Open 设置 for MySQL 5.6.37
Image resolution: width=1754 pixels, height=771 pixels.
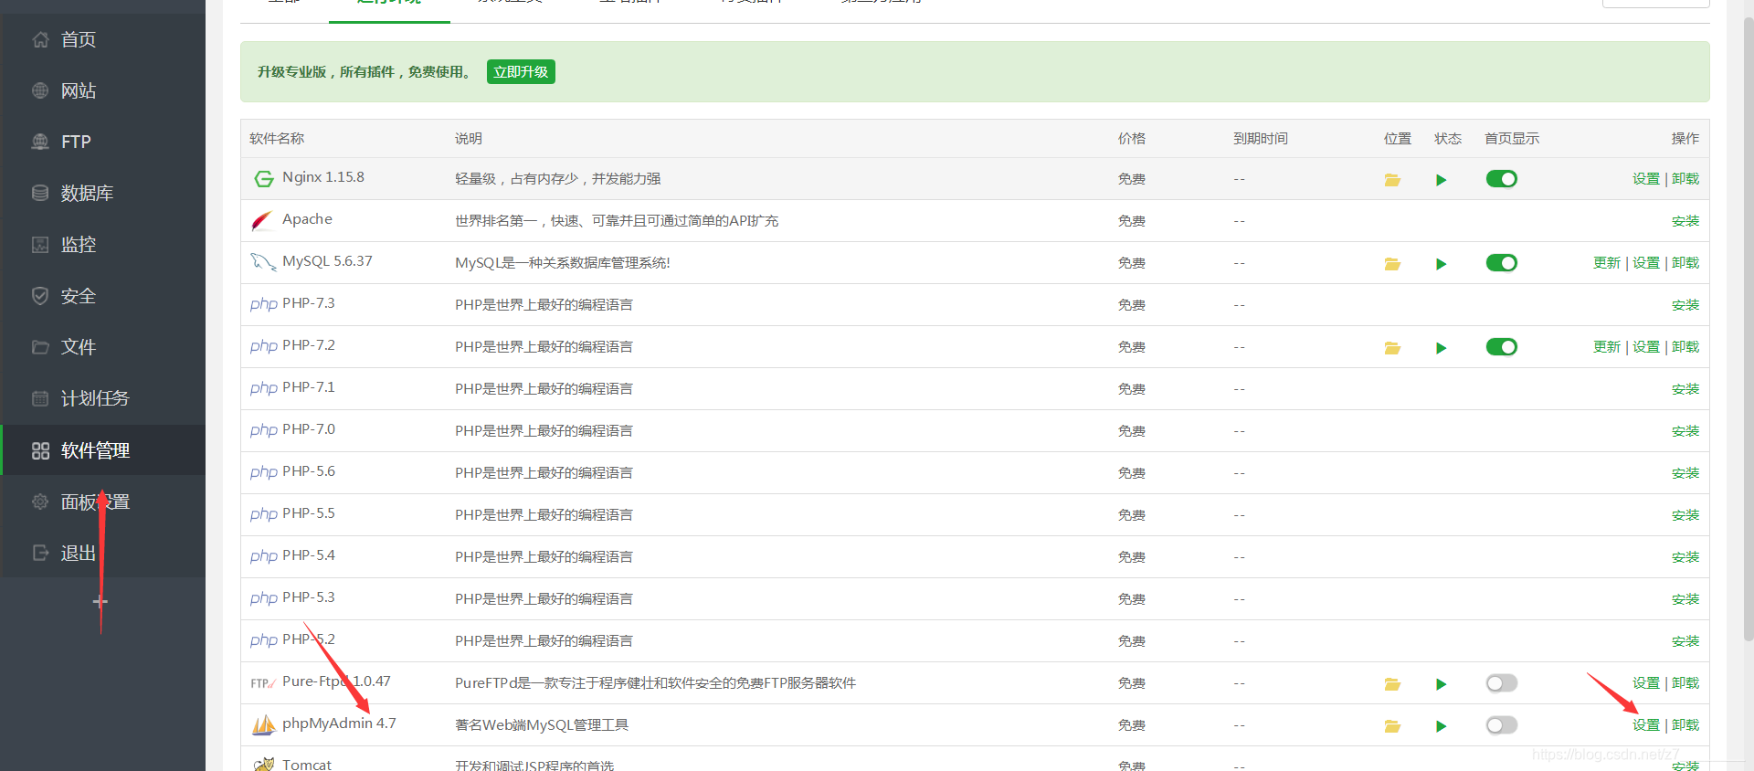pos(1646,263)
